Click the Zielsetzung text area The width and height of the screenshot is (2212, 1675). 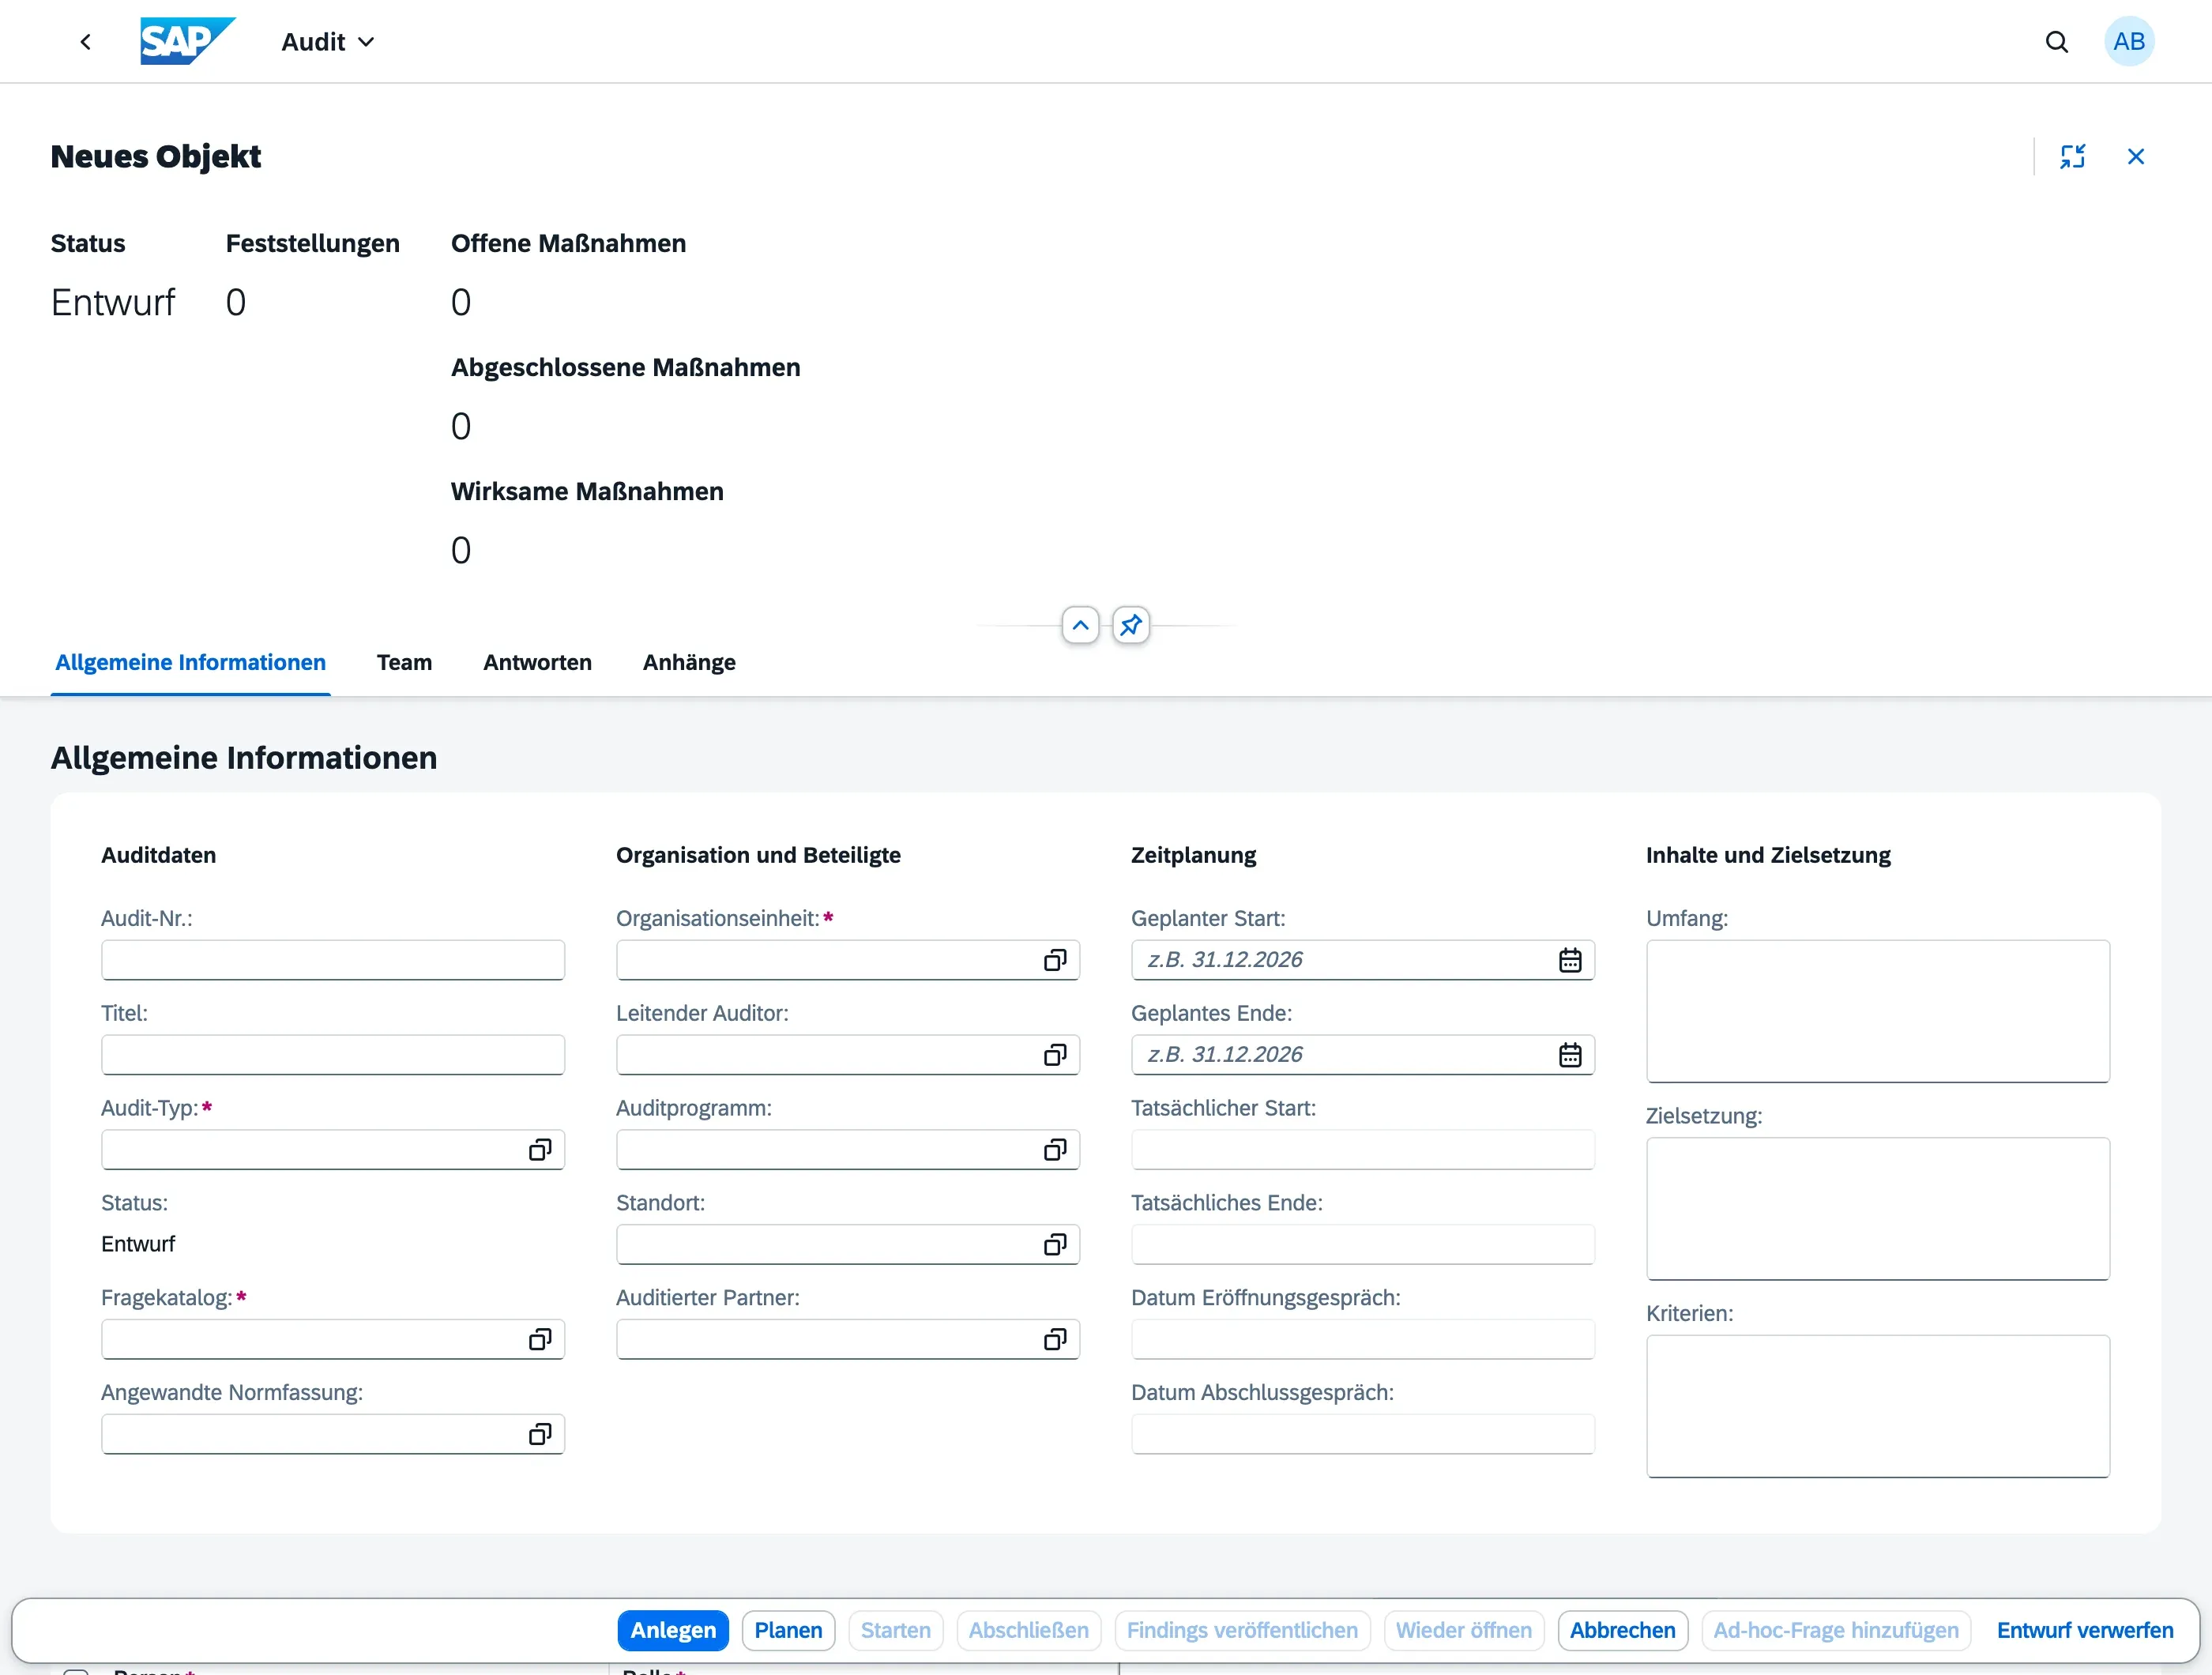(1878, 1209)
